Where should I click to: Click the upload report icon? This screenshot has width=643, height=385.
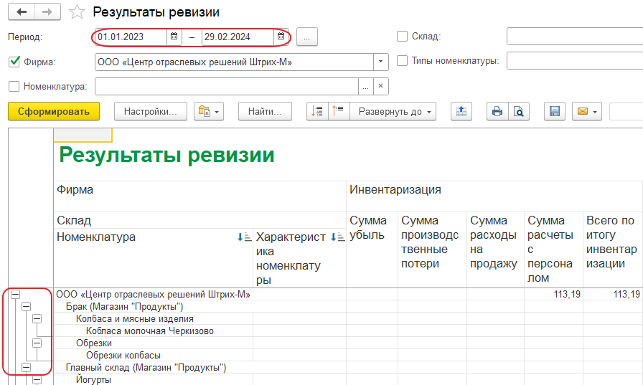[x=461, y=111]
